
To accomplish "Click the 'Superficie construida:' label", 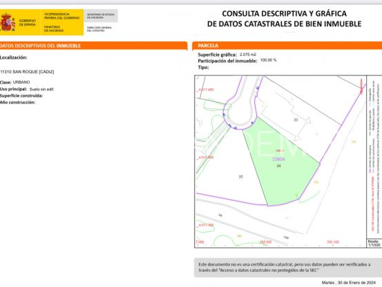I will pos(21,95).
